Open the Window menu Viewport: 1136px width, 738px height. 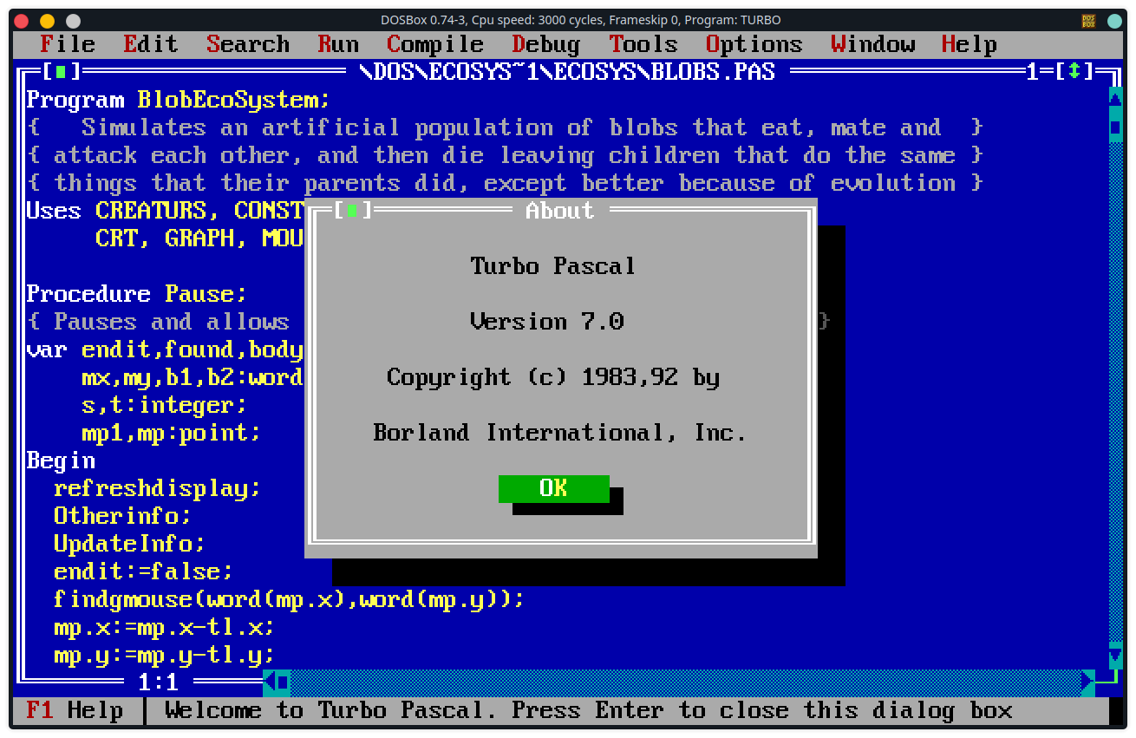click(872, 44)
